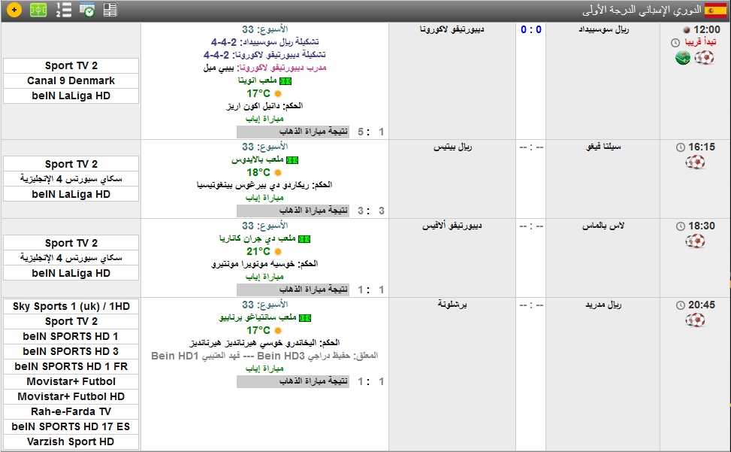Select Sport TV 2 channel for the 12:00 match
The height and width of the screenshot is (452, 731).
[x=71, y=65]
